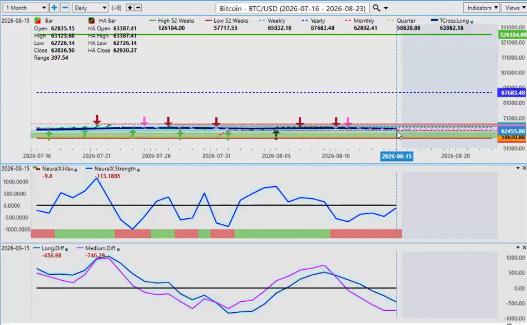Viewport: 527px width, 325px height.
Task: Open the NeuralX panel options arrow
Action: coord(518,168)
